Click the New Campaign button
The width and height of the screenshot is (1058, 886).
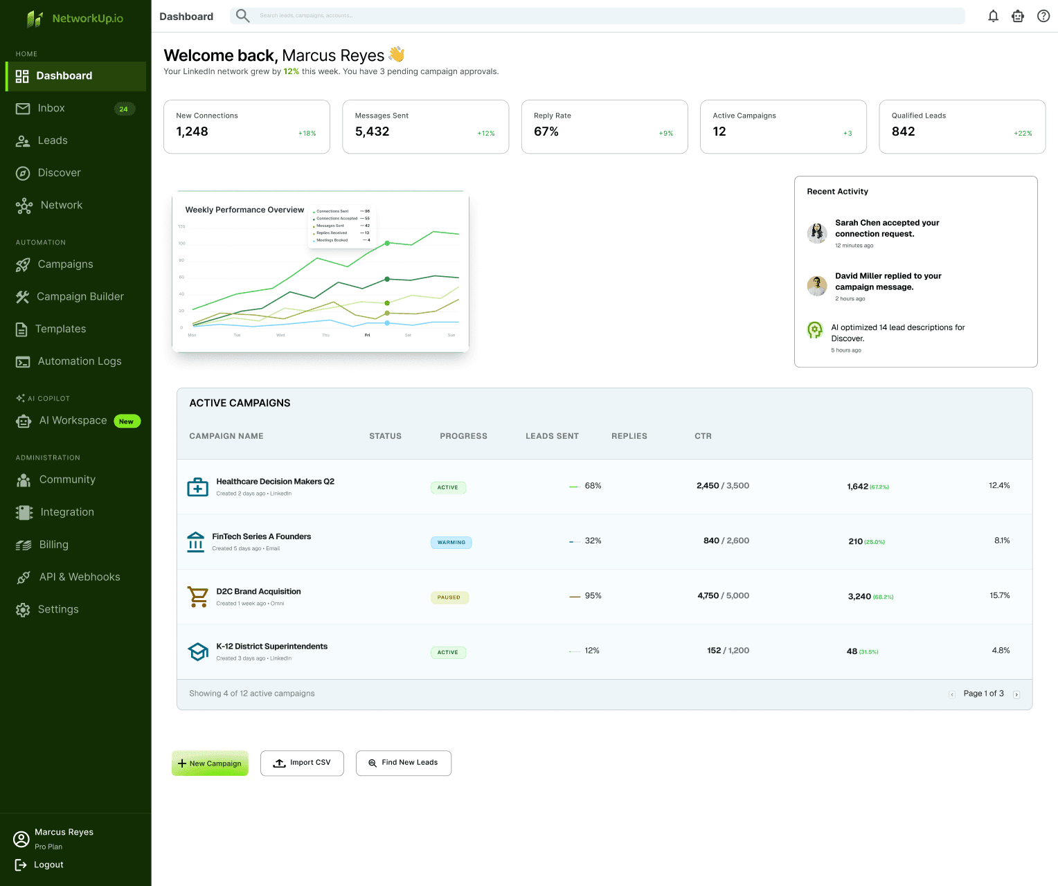[x=210, y=763]
